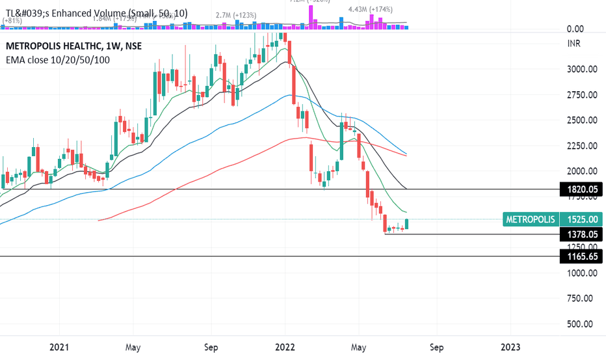Click the 750.00 price axis value
This screenshot has width=606, height=358.
[580, 298]
